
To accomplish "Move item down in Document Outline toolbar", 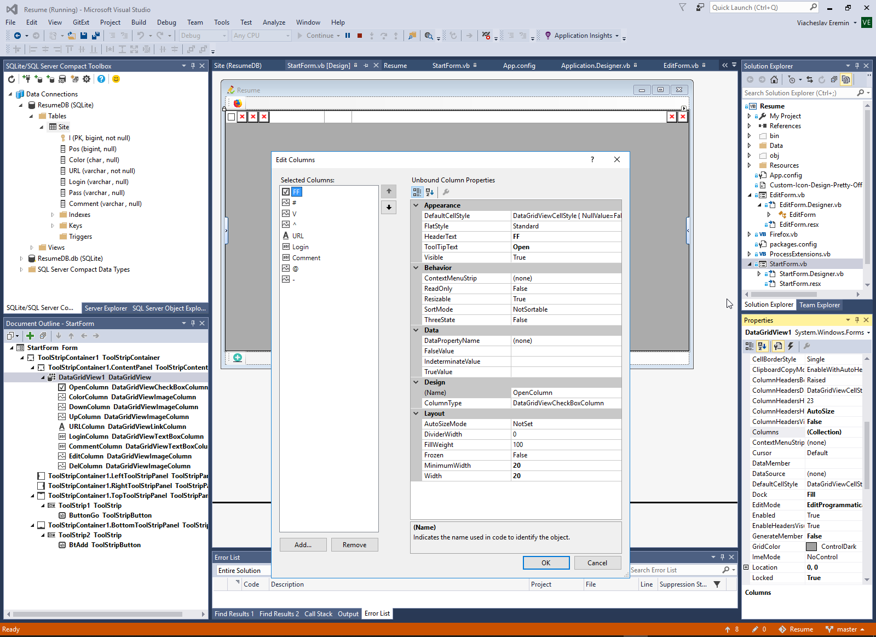I will [59, 336].
